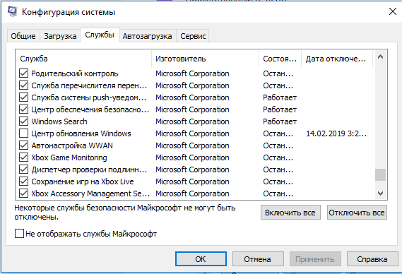Uncheck the Xbox Game Monitoring service

(23, 157)
